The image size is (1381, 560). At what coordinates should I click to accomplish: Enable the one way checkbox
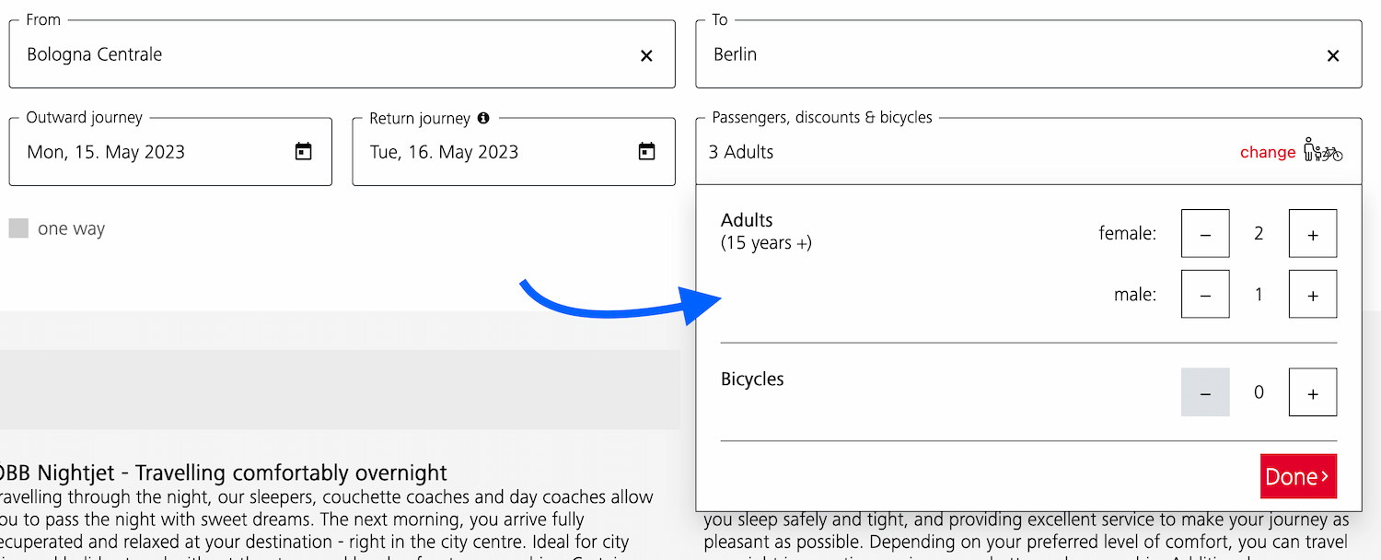point(18,227)
